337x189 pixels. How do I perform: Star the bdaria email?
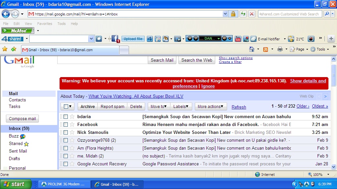click(72, 116)
